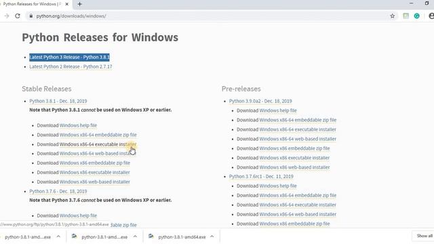
Task: Open Latest Python 2 Release - Python 2.7.17 link
Action: click(x=71, y=66)
